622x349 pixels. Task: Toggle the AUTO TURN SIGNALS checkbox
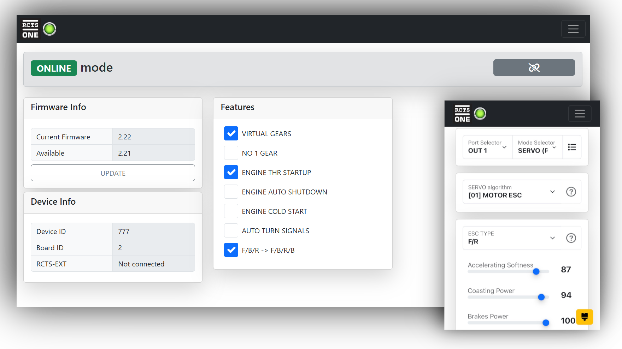(x=231, y=231)
